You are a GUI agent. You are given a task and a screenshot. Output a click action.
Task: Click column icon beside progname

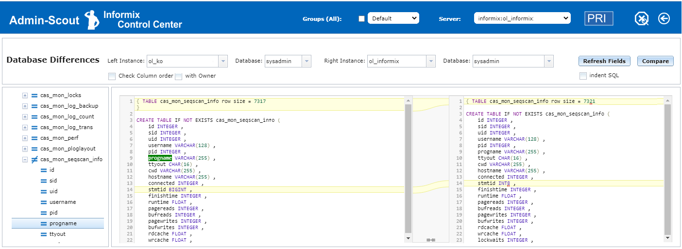[x=44, y=223]
